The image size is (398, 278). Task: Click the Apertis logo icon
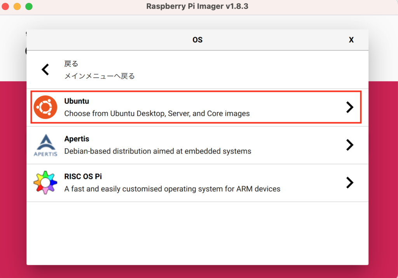tap(45, 145)
